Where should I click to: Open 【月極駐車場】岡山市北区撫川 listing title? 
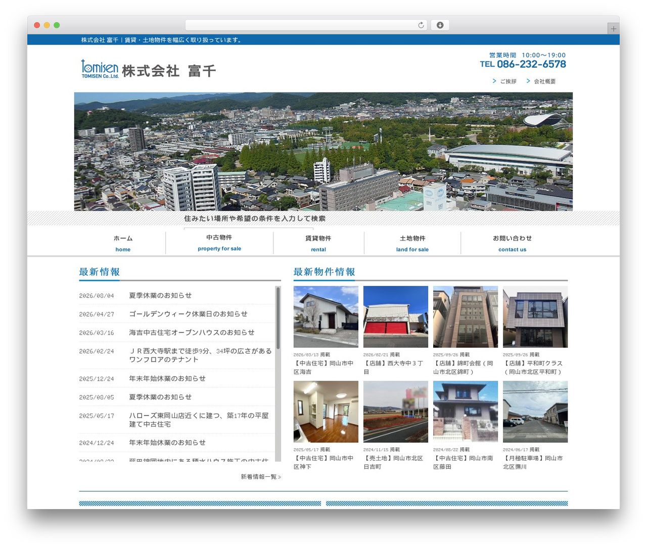click(533, 463)
